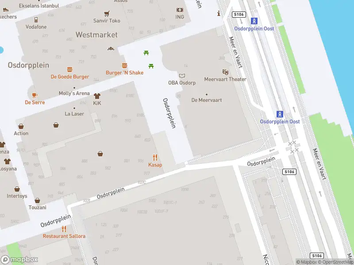The image size is (354, 265).
Task: Select the Action shop basket icon
Action: (x=21, y=126)
